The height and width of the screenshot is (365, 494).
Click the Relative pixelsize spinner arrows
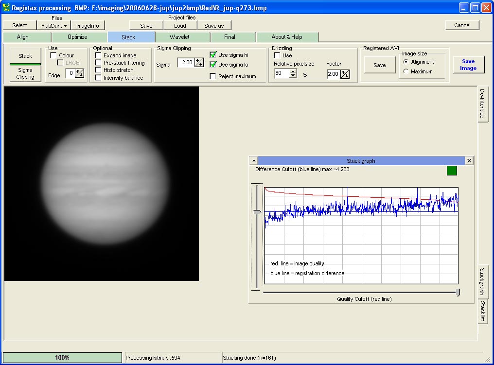click(293, 73)
